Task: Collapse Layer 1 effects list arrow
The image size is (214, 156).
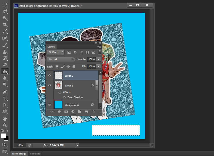Action: pyautogui.click(x=97, y=85)
